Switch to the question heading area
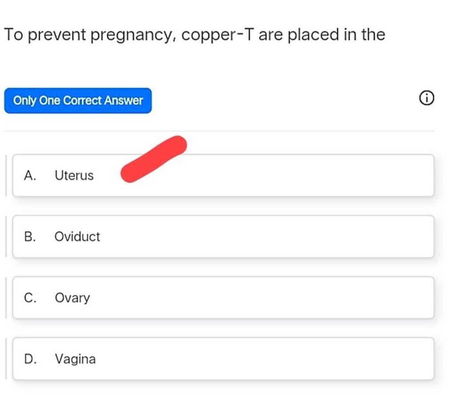Viewport: 456px width, 407px height. click(x=195, y=34)
